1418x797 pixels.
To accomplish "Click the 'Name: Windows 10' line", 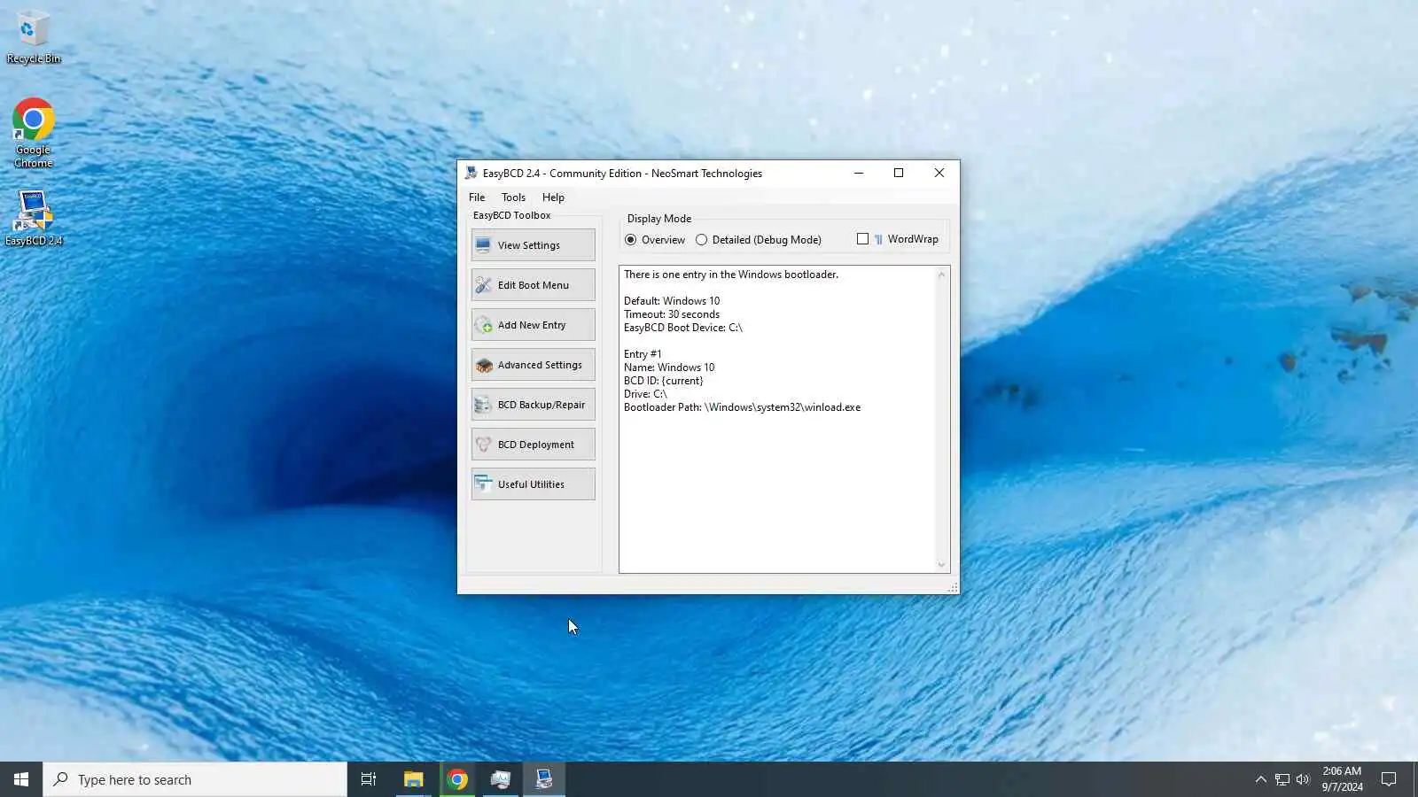I will point(669,368).
